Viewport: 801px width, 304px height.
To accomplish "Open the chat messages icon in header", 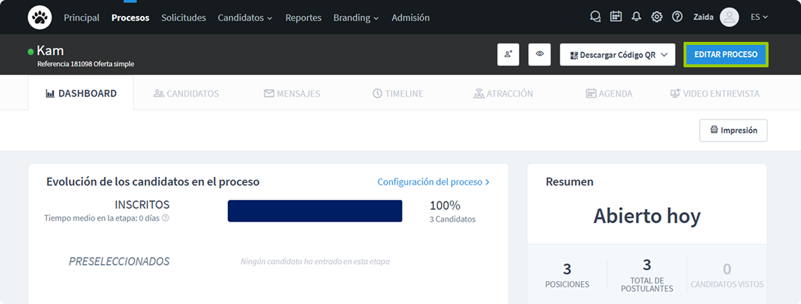I will [x=595, y=17].
